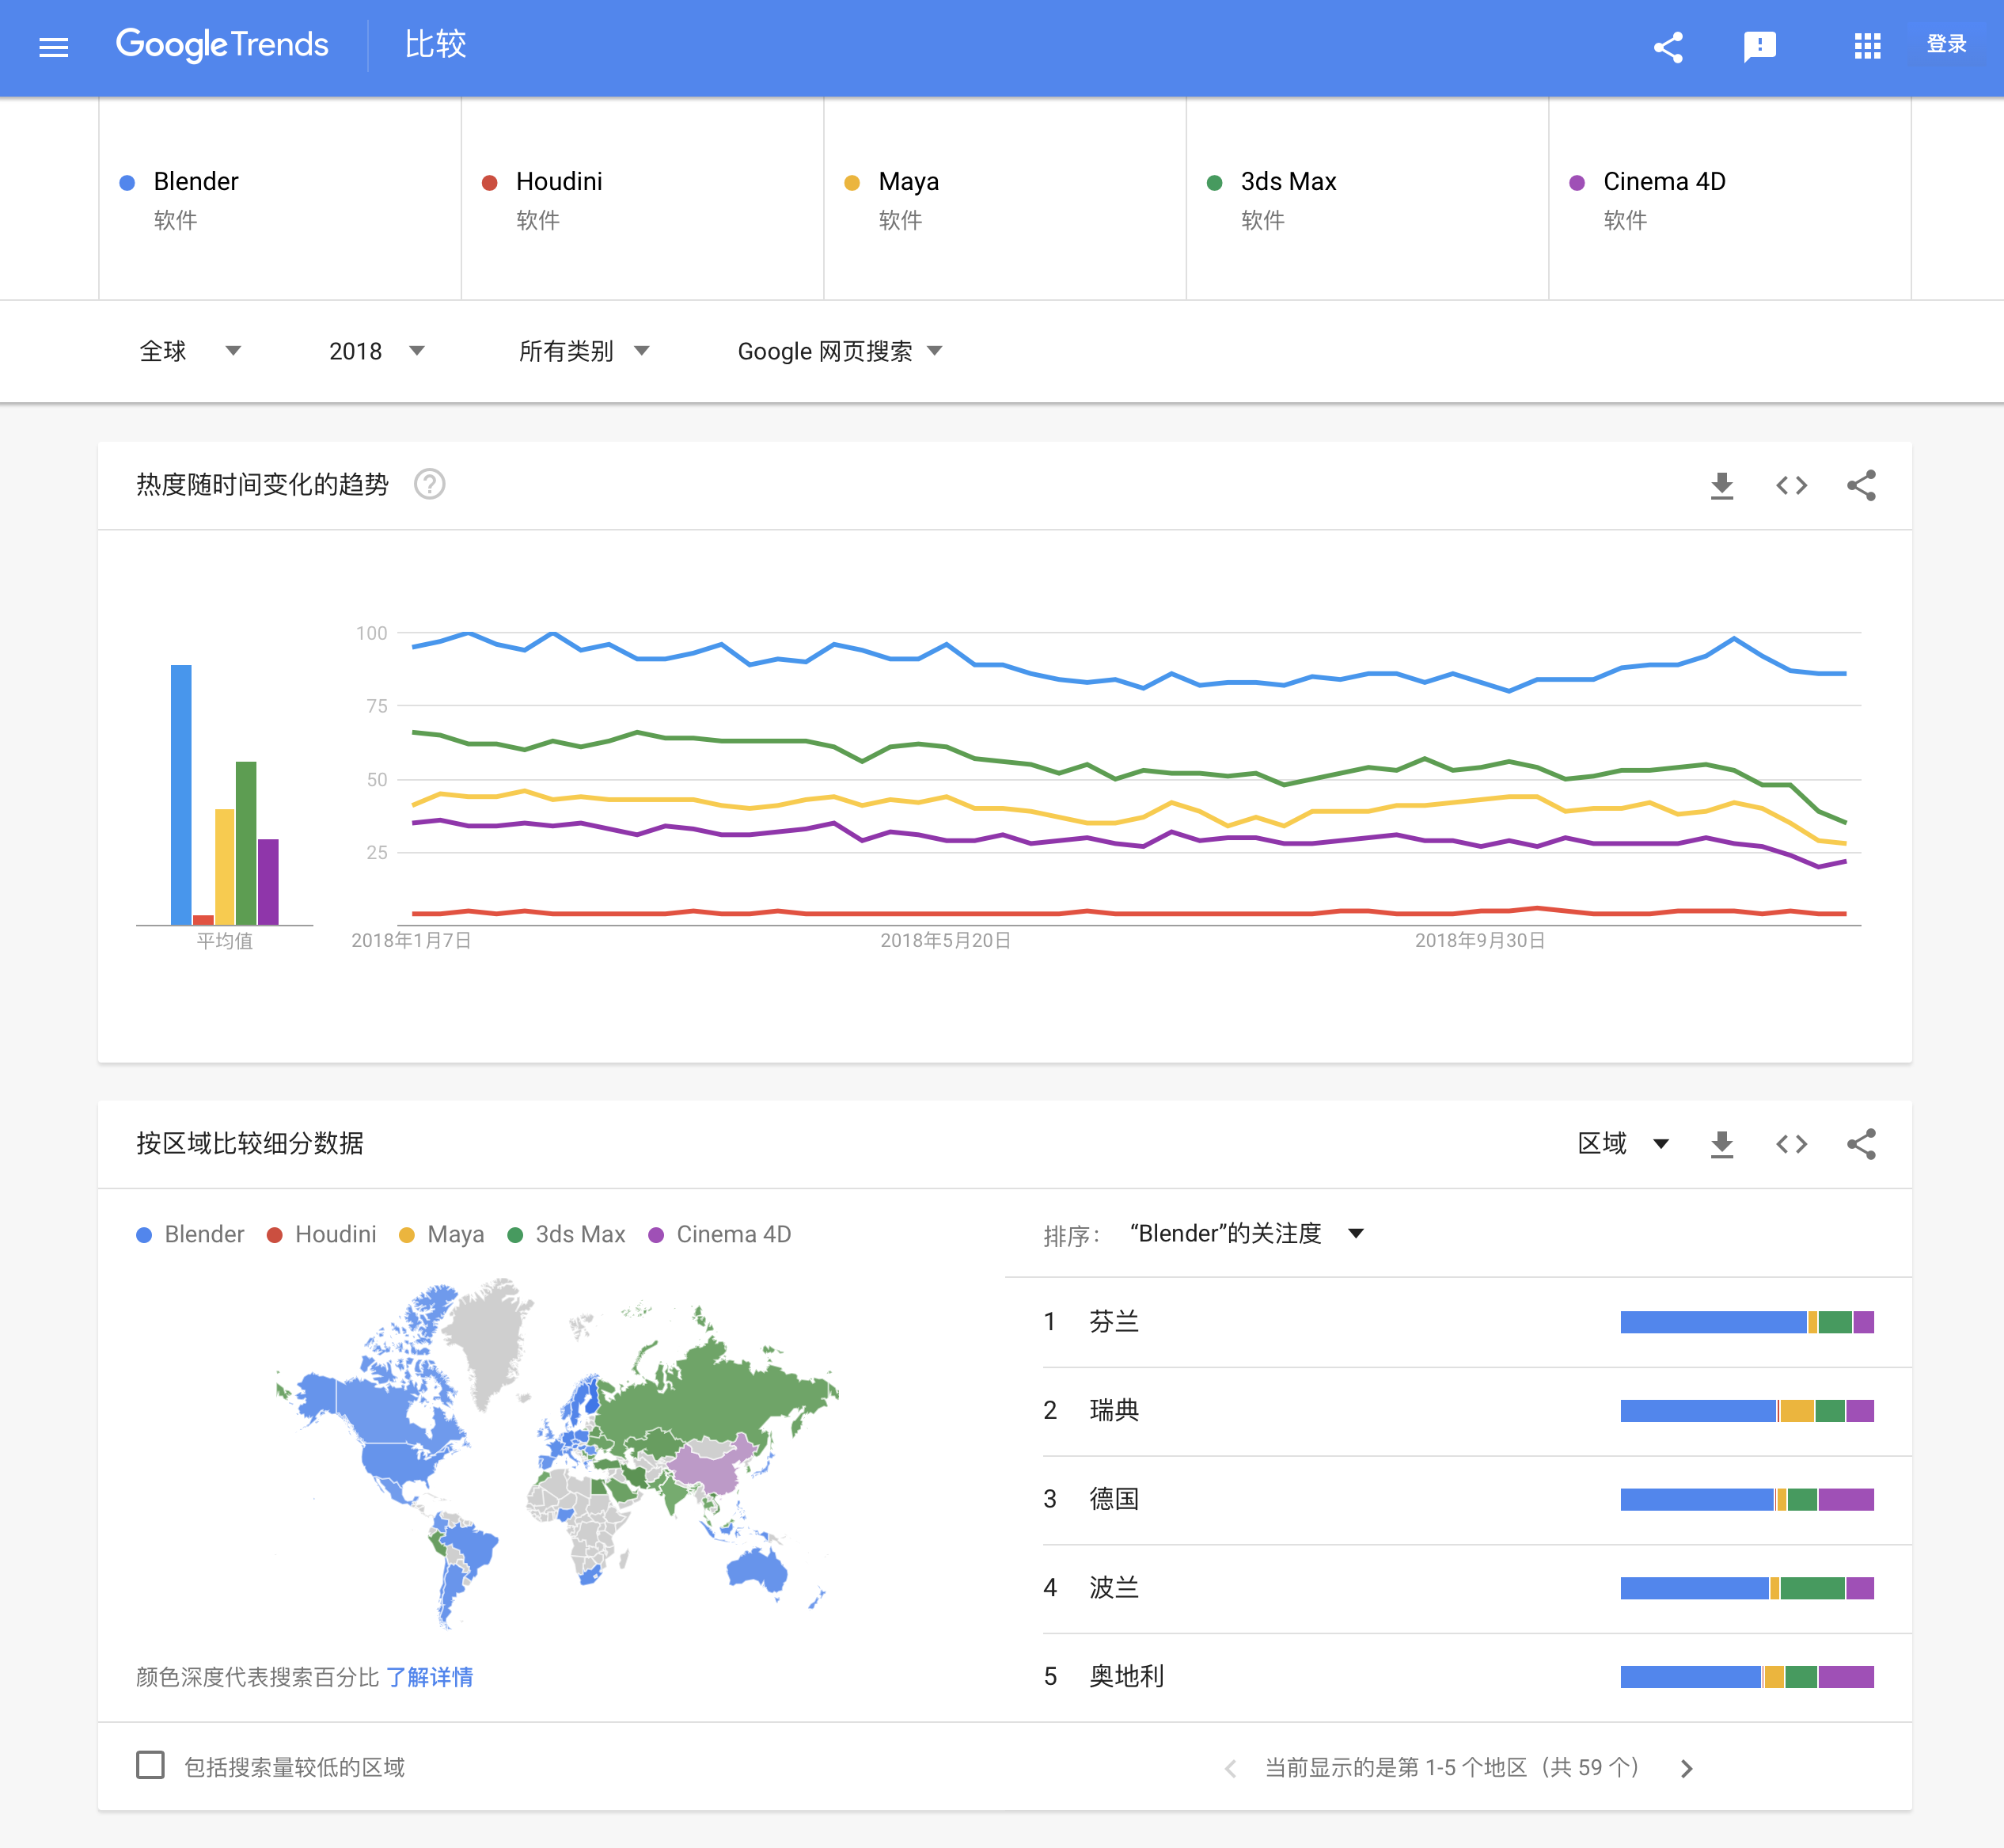Open the Google 网页搜索 search type dropdown
Image resolution: width=2004 pixels, height=1848 pixels.
[840, 351]
